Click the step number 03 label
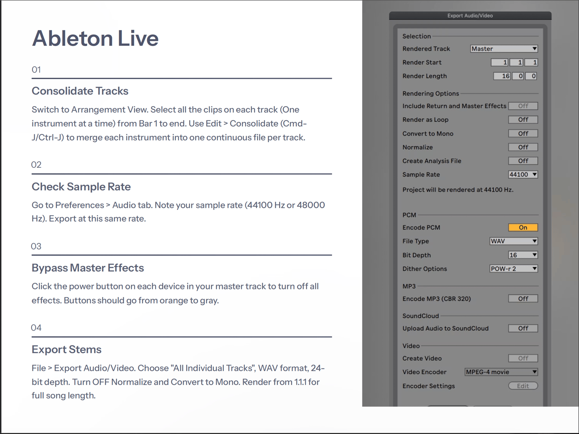579x434 pixels. 36,246
